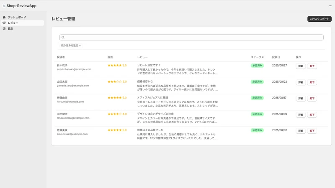Image resolution: width=335 pixels, height=188 pixels.
Task: Reject 山田太郎's review with 却下
Action: point(312,82)
